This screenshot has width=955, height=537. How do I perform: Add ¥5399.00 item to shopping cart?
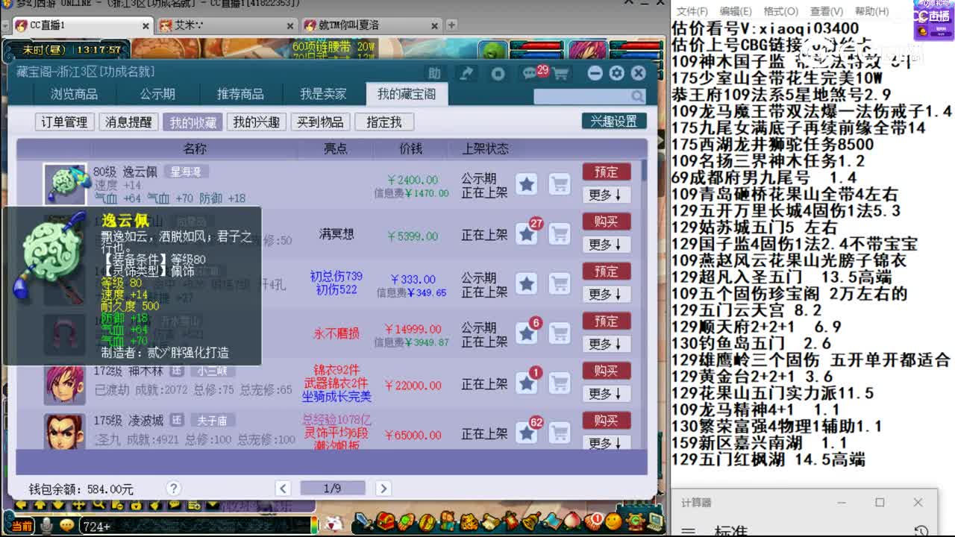coord(560,234)
